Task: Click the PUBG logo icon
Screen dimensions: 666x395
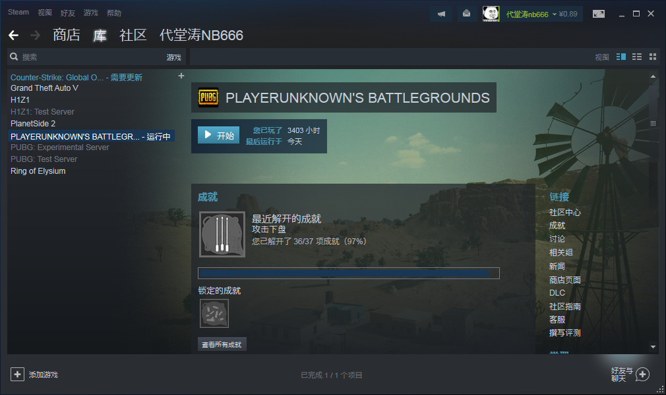Action: (208, 97)
